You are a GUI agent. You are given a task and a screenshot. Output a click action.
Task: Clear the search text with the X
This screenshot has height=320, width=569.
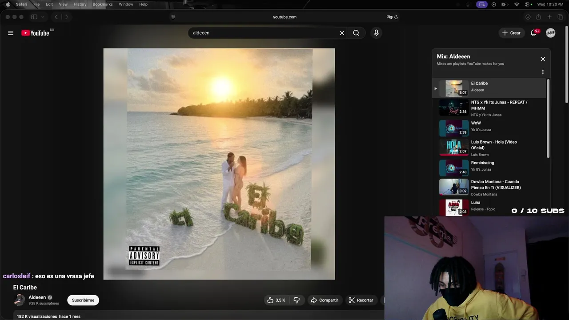tap(342, 33)
